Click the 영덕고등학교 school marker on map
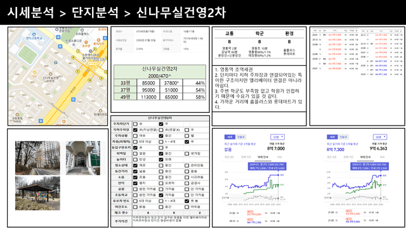 pos(34,34)
